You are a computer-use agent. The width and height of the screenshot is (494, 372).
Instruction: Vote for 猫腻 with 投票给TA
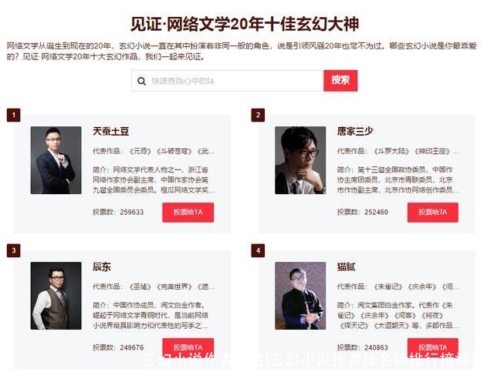[x=433, y=347]
